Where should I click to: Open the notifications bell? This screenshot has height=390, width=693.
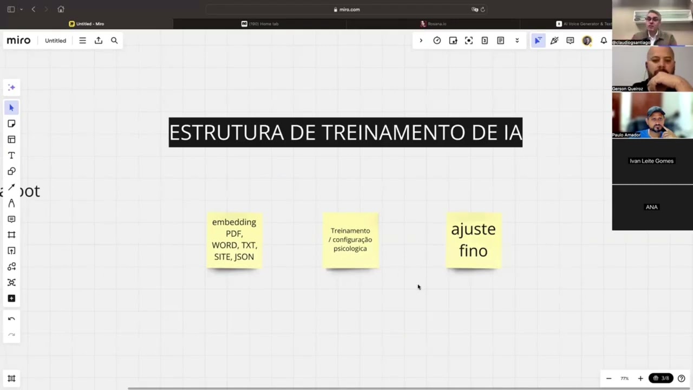tap(604, 41)
